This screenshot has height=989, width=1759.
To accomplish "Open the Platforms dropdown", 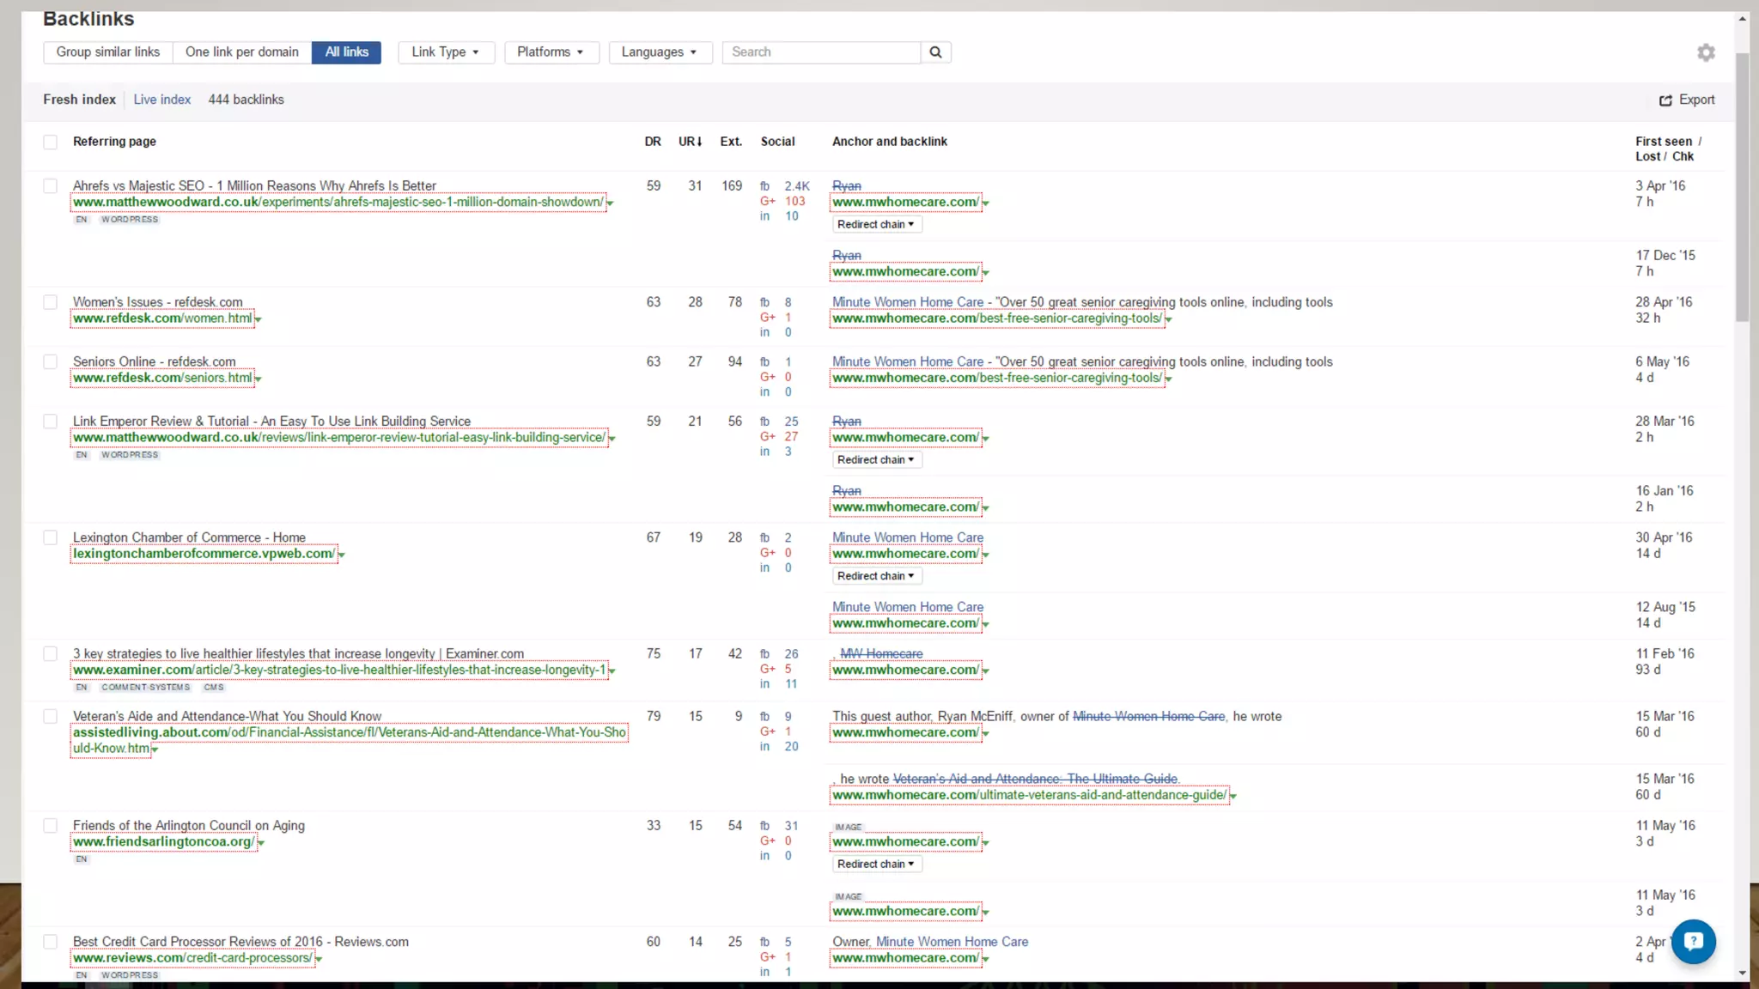I will point(551,52).
